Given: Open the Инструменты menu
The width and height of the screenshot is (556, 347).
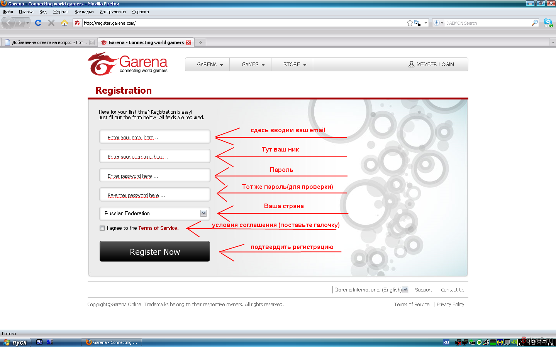Looking at the screenshot, I should pos(113,12).
